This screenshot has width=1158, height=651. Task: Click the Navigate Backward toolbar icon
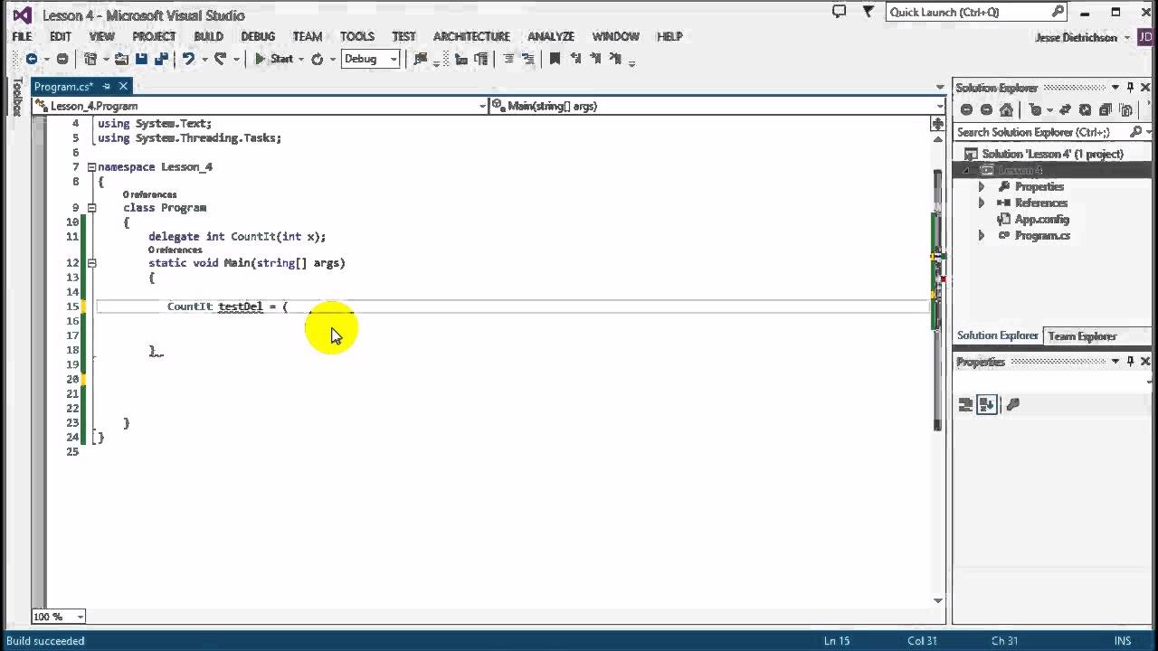(x=31, y=59)
